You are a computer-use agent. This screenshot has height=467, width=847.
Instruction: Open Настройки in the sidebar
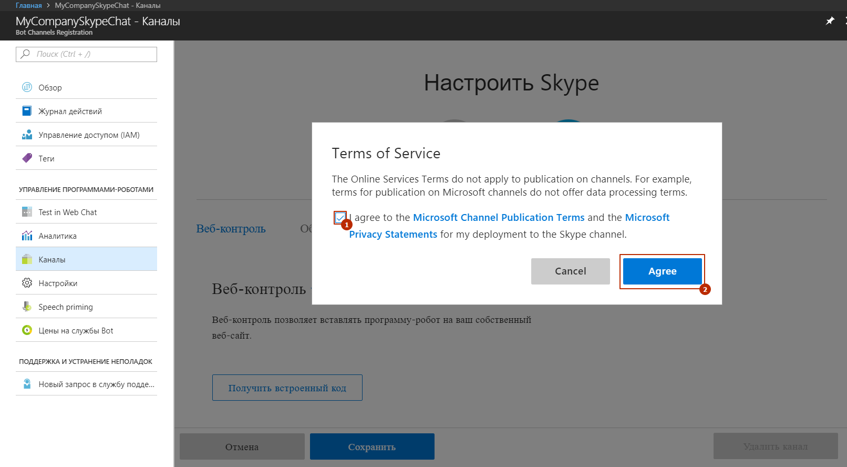point(86,283)
